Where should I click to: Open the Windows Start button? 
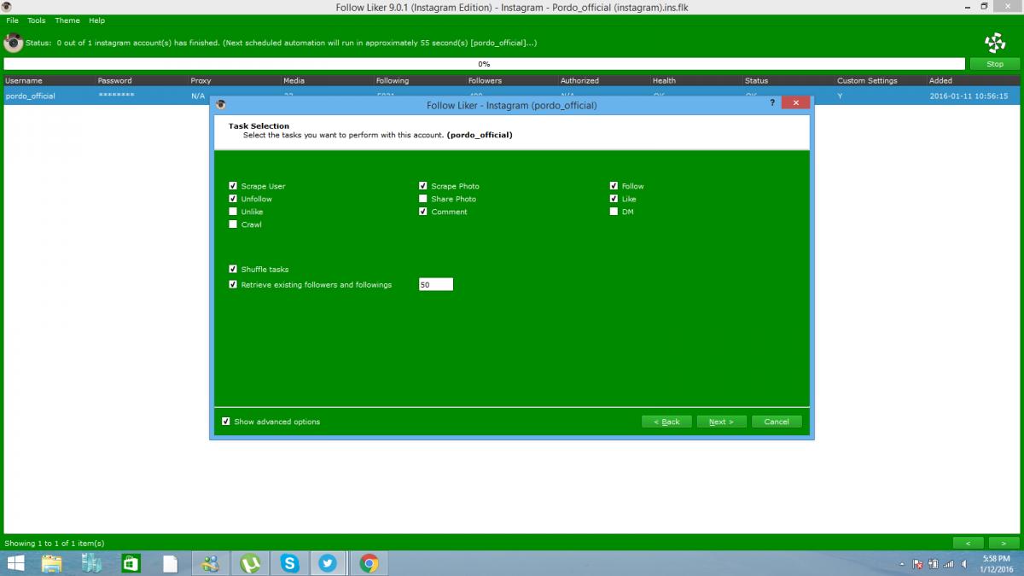click(x=15, y=563)
